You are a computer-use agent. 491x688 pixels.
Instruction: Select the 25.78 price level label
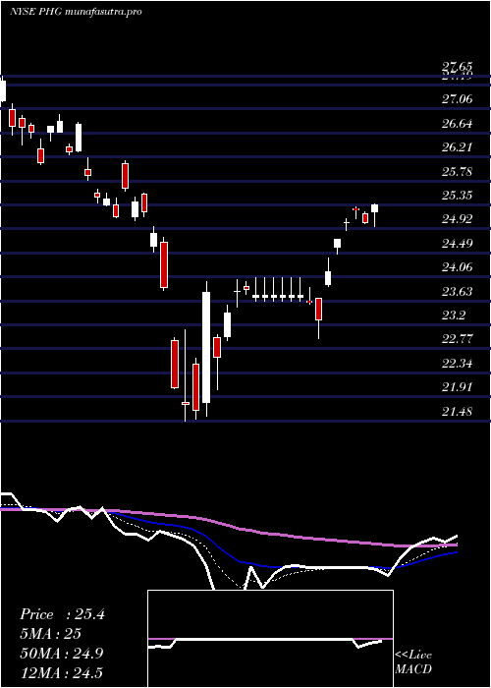[x=458, y=172]
